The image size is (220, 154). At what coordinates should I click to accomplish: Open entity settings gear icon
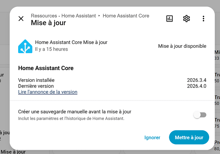[x=187, y=19]
